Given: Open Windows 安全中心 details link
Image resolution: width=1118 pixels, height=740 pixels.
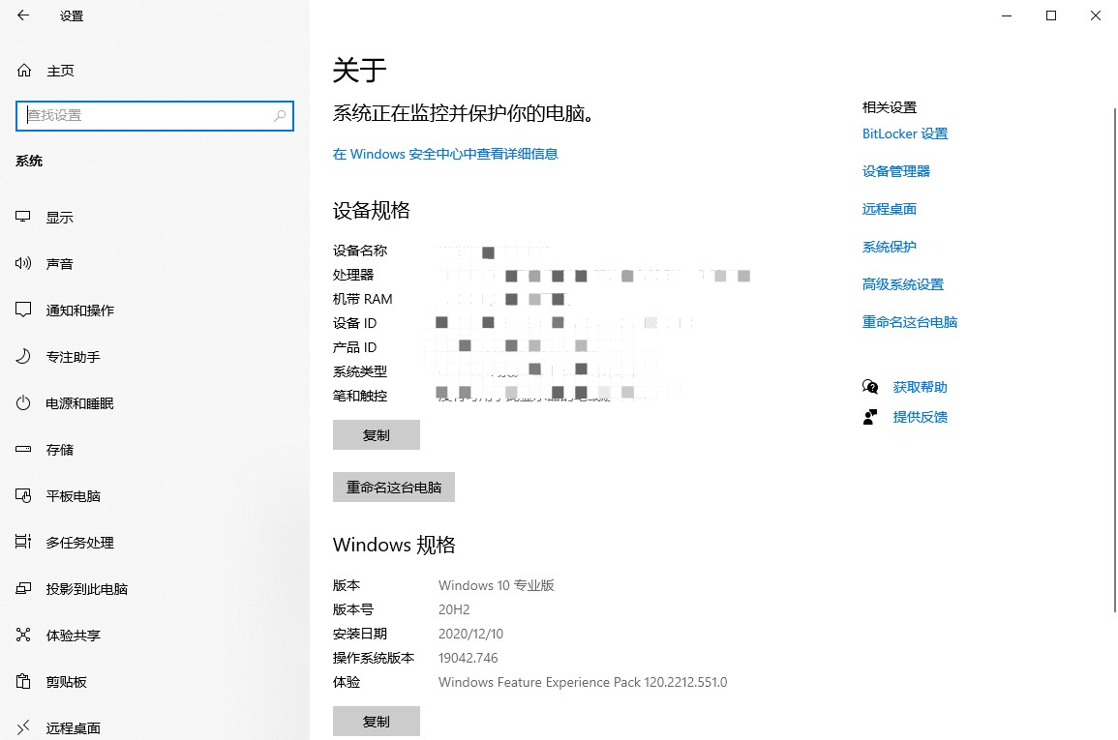Looking at the screenshot, I should click(445, 154).
